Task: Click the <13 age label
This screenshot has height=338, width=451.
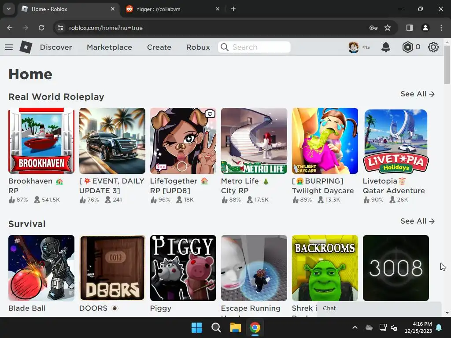Action: click(366, 47)
